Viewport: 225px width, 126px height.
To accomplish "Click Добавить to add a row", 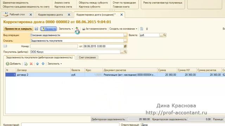I will 13,64.
